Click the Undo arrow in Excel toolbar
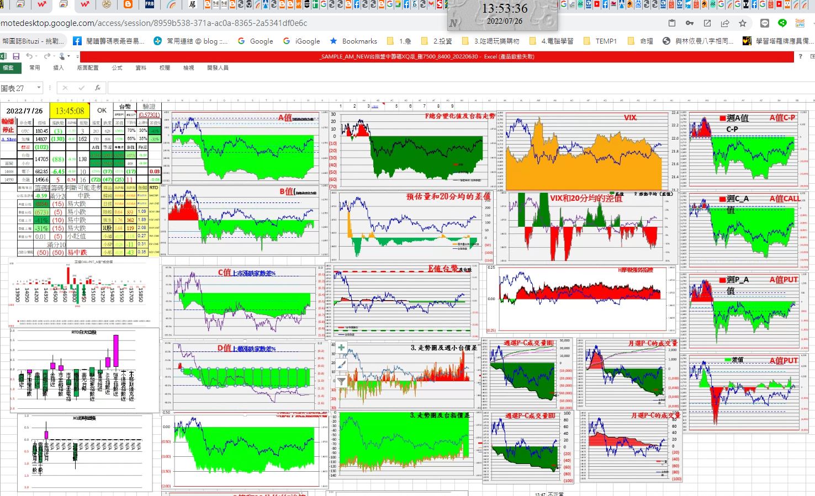815x496 pixels. [29, 56]
